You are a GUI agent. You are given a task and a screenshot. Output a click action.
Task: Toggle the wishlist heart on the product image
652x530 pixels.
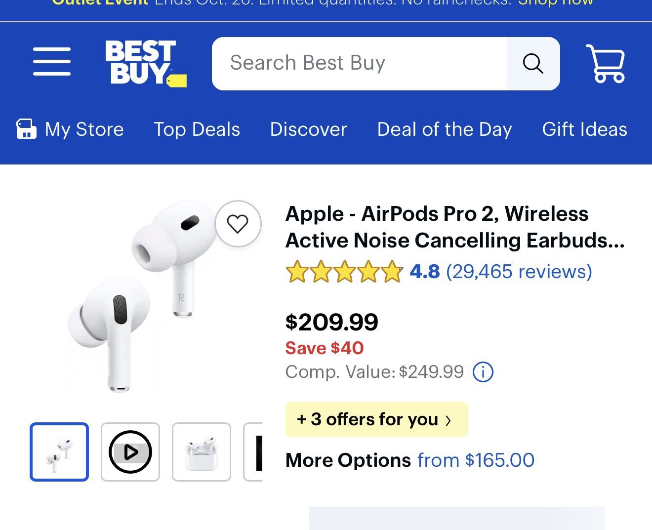(x=238, y=223)
